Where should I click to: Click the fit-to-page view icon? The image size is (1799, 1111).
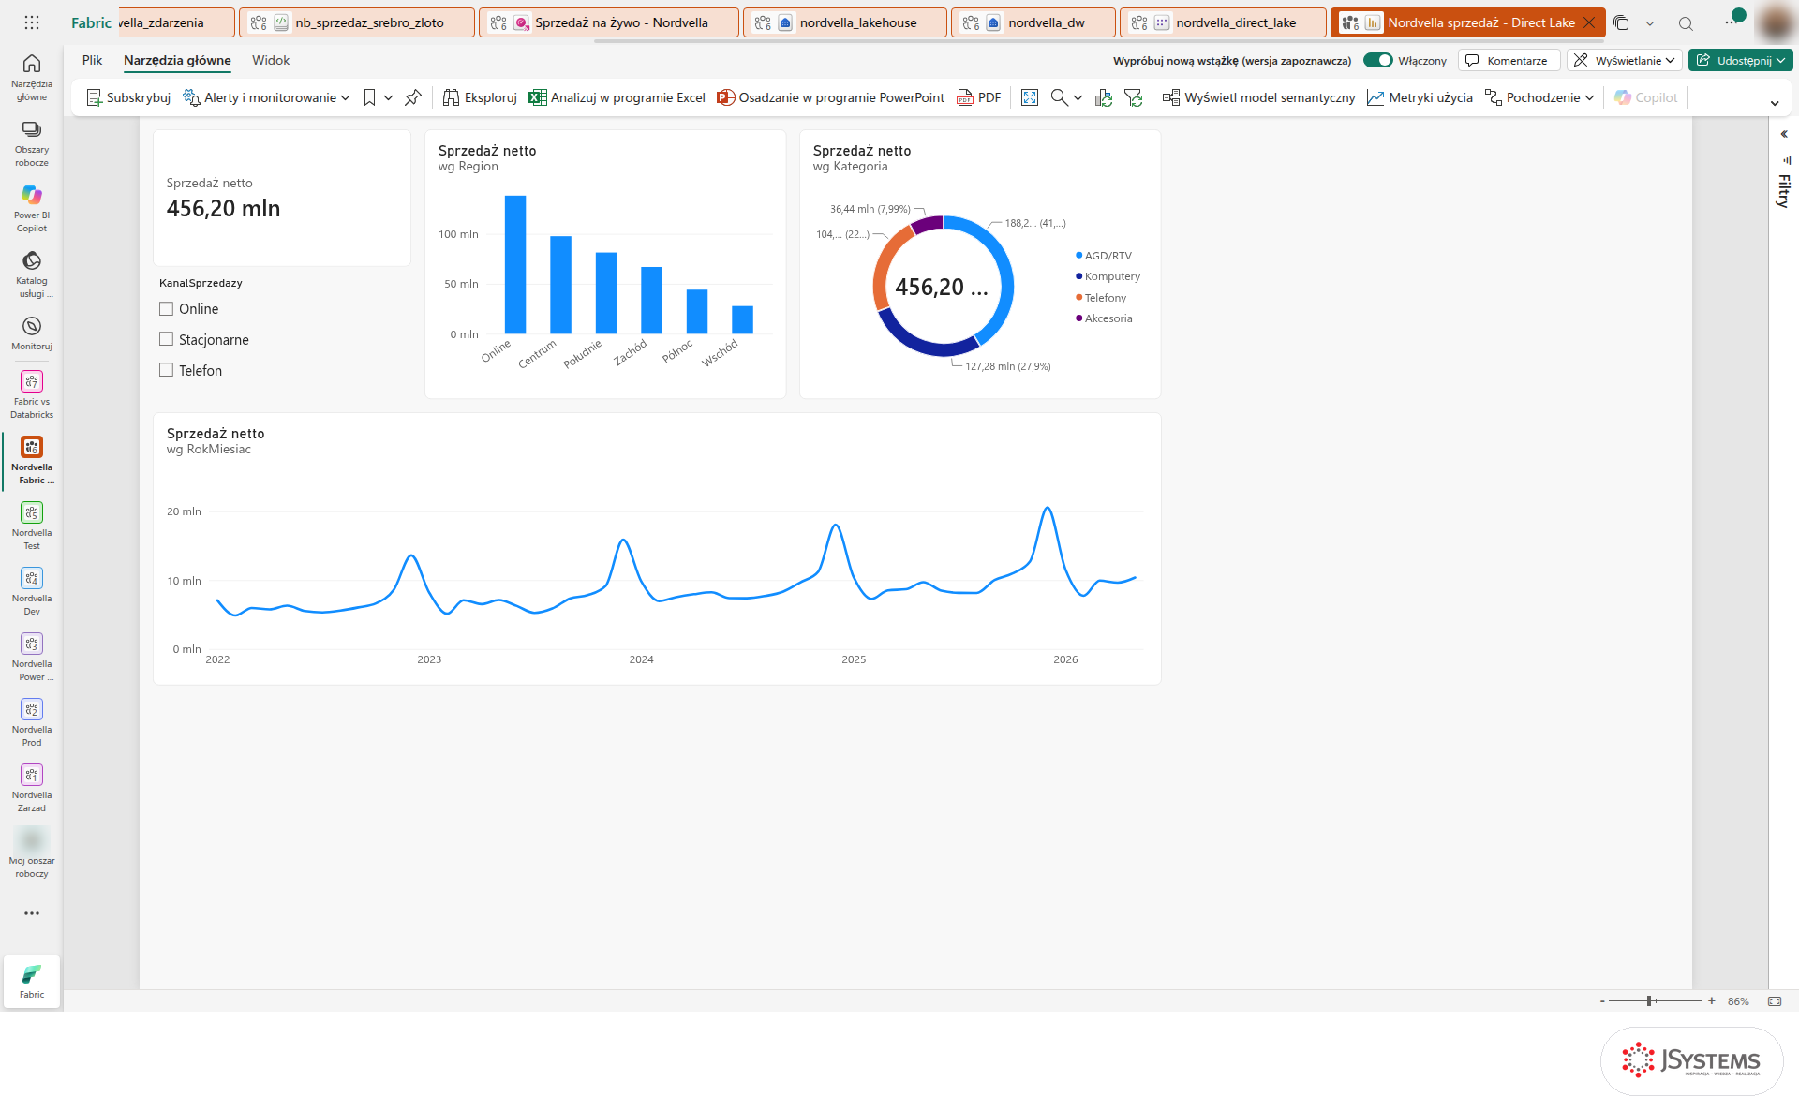(x=1030, y=97)
